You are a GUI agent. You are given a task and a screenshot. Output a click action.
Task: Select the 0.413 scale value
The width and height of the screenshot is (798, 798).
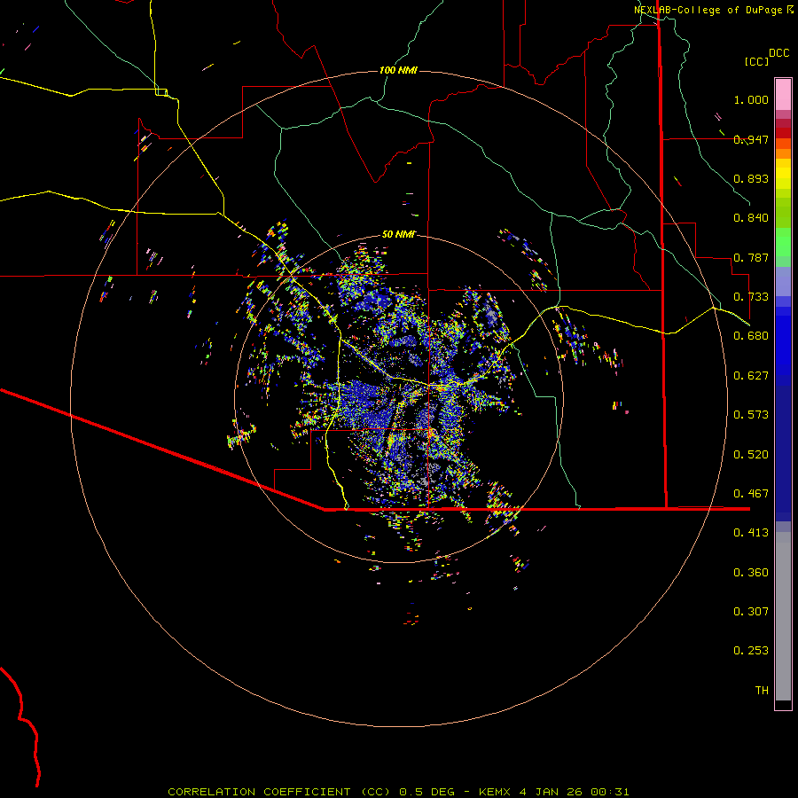751,533
